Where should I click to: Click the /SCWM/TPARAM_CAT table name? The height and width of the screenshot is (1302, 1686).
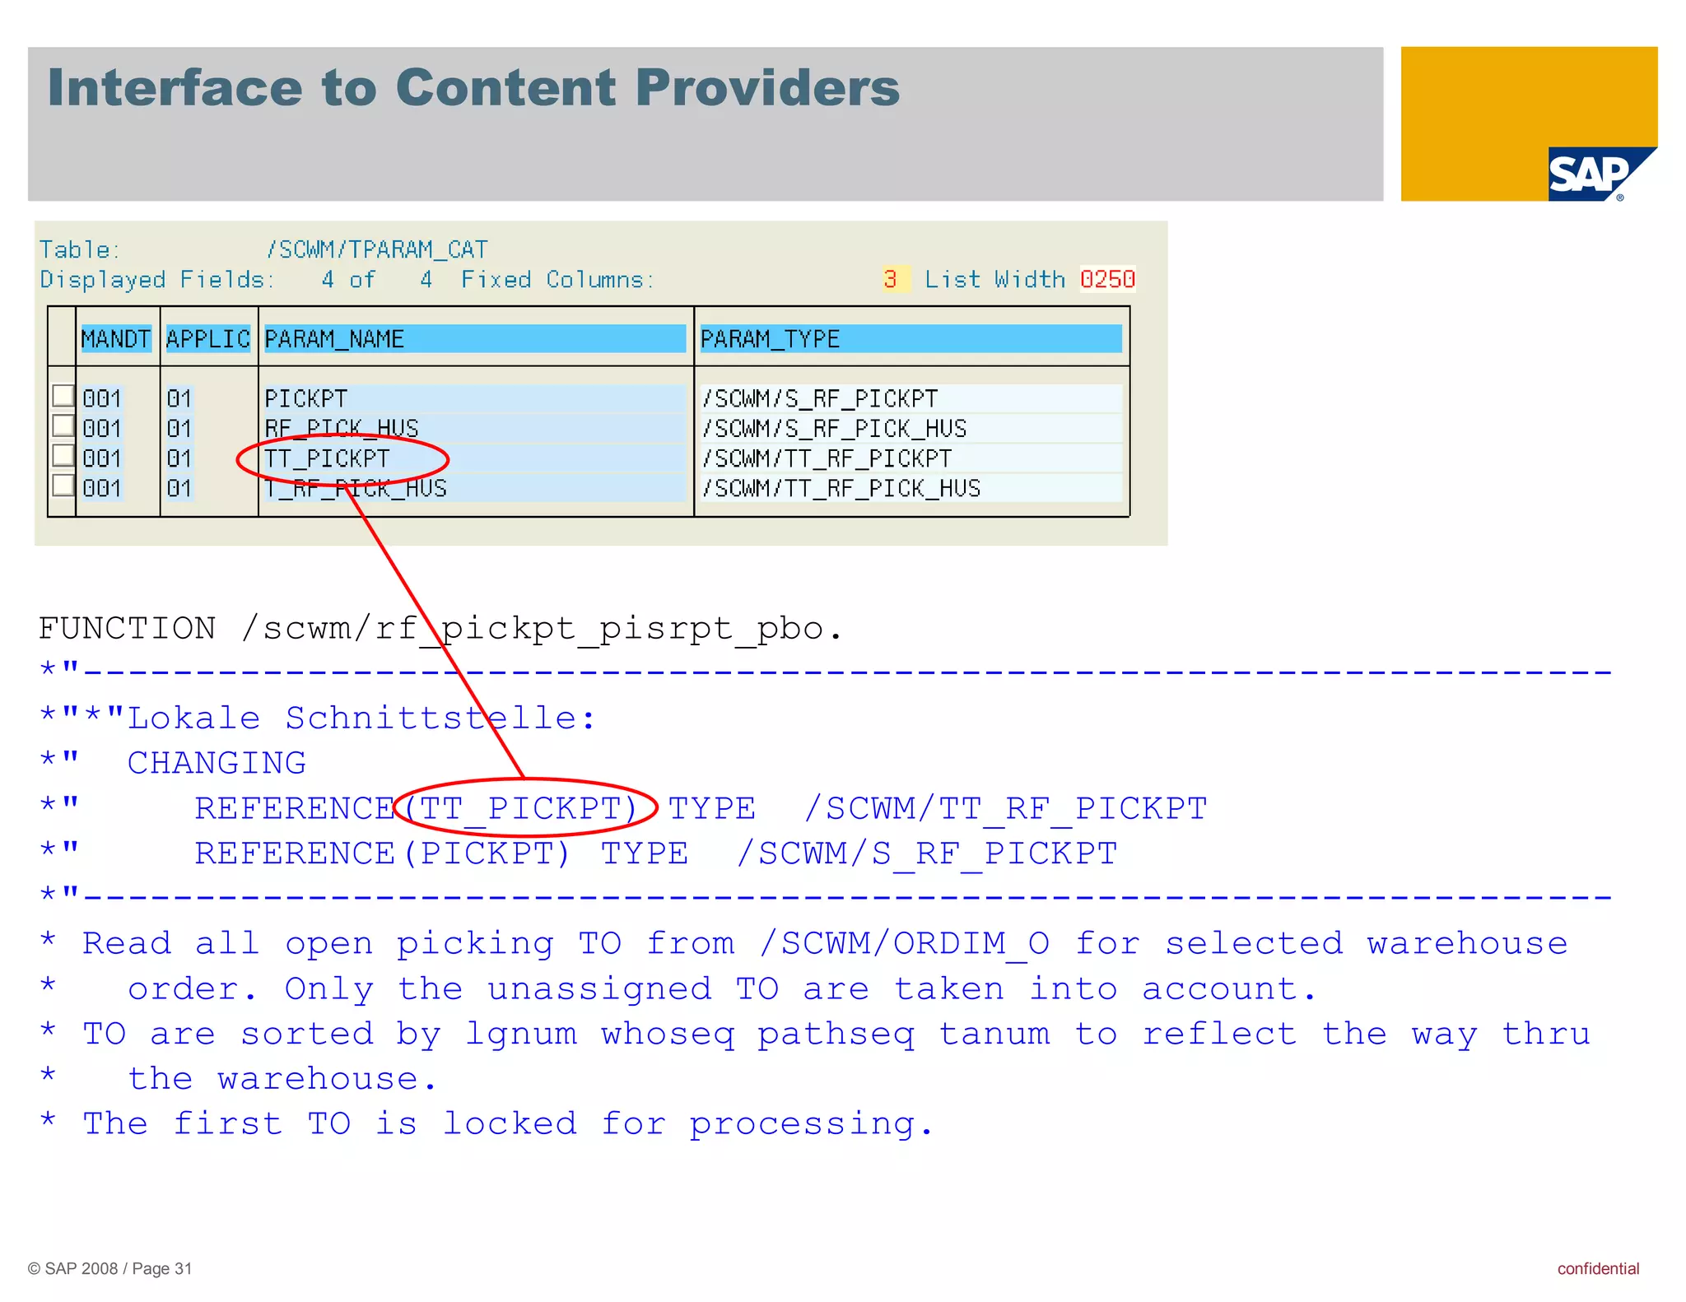tap(377, 249)
